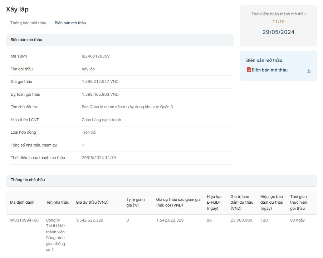Click the package price 1.598.212.947 VND
The height and width of the screenshot is (258, 323).
click(x=100, y=81)
